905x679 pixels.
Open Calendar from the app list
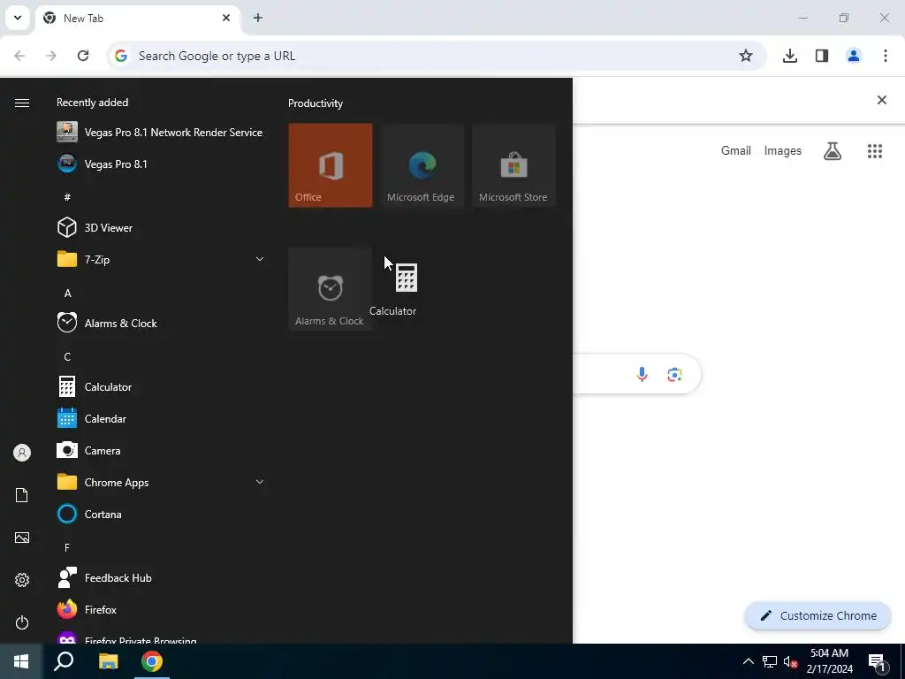point(161,418)
